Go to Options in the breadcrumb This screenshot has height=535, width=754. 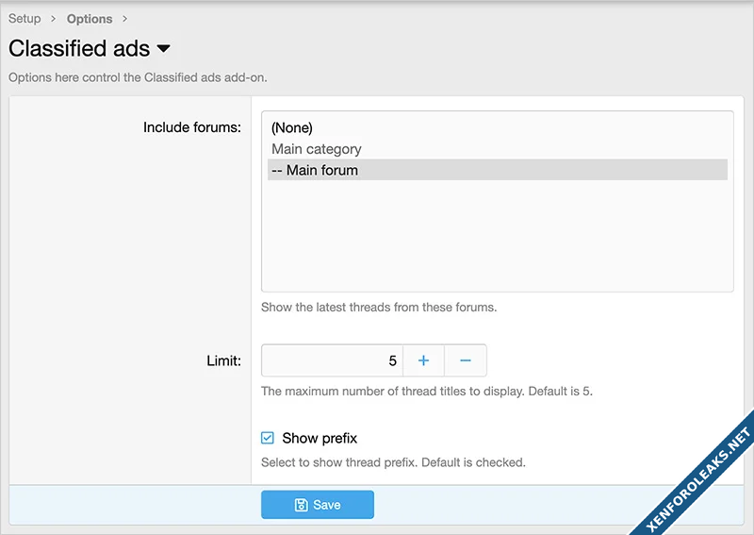[90, 19]
